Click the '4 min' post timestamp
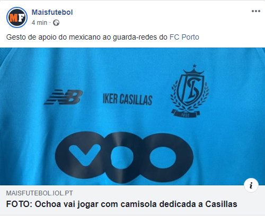The image size is (265, 216). pyautogui.click(x=39, y=23)
